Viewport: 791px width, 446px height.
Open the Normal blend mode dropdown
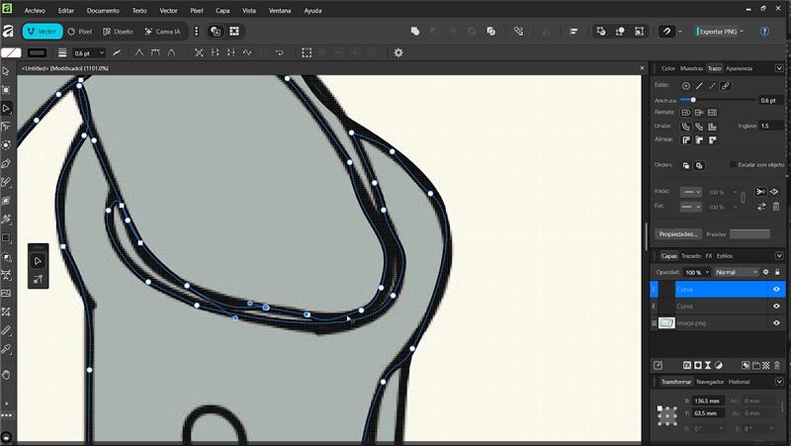[737, 272]
